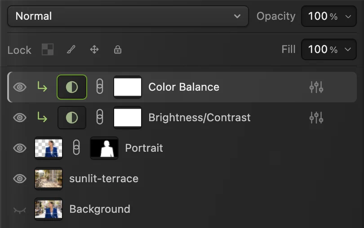Screen dimensions: 364x228
Task: Expand the Opacity percentage dropdown arrow
Action: pyautogui.click(x=348, y=17)
